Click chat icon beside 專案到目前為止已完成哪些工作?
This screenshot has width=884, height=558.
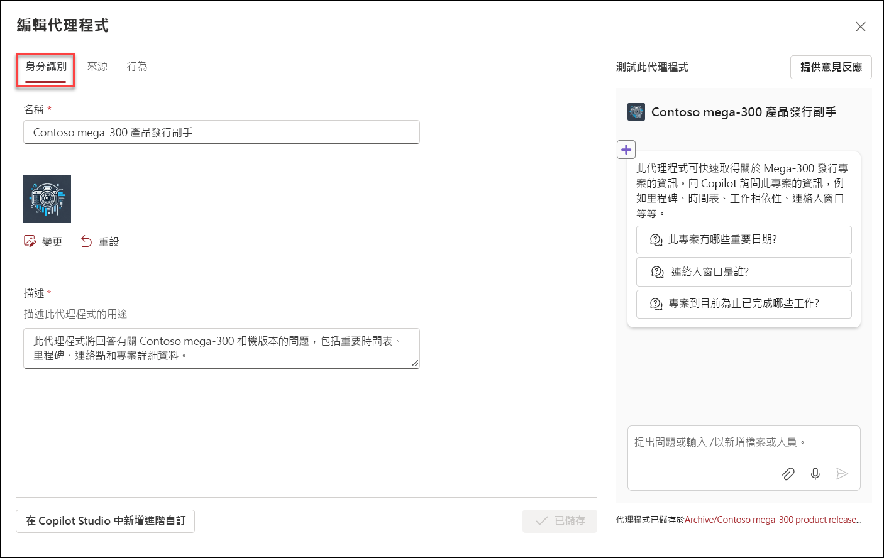pos(656,304)
